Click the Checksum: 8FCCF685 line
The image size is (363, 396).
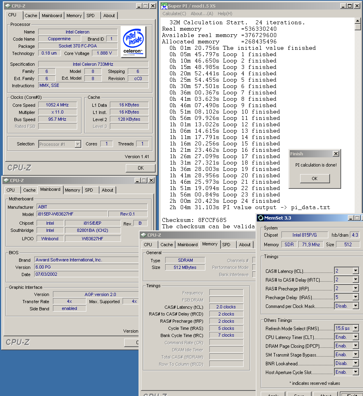pyautogui.click(x=194, y=220)
